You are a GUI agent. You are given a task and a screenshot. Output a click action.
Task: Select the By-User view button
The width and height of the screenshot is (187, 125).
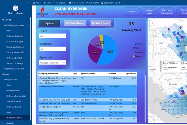tap(50, 23)
